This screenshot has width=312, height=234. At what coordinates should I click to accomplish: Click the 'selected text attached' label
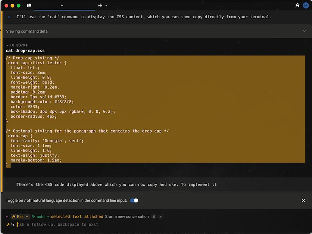[77, 216]
